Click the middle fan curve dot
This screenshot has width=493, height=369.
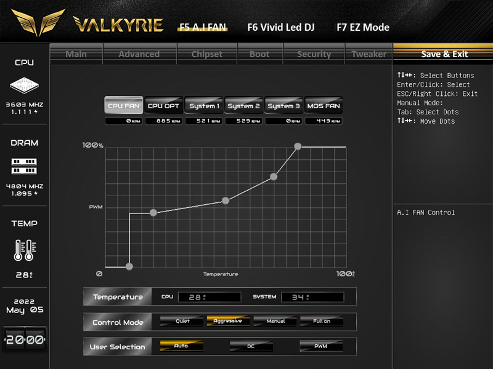coord(226,200)
